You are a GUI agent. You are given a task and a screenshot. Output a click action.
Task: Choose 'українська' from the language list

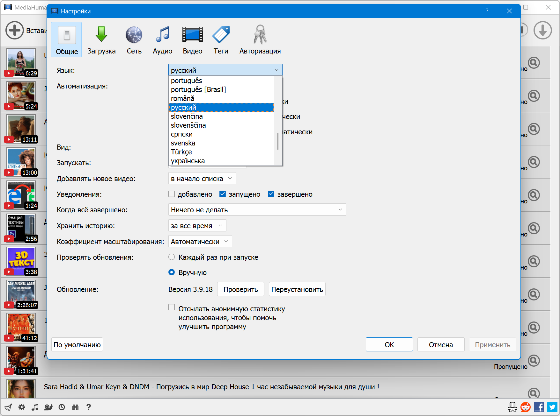(x=188, y=161)
